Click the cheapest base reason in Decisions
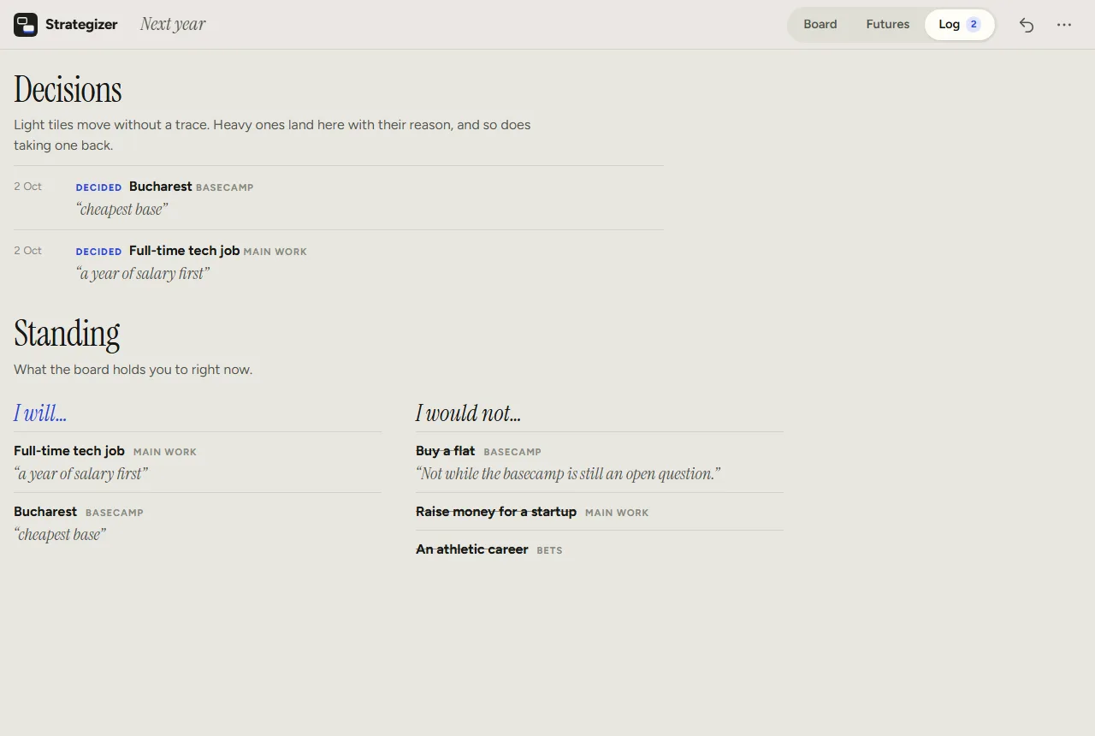Viewport: 1095px width, 736px height. coord(121,210)
